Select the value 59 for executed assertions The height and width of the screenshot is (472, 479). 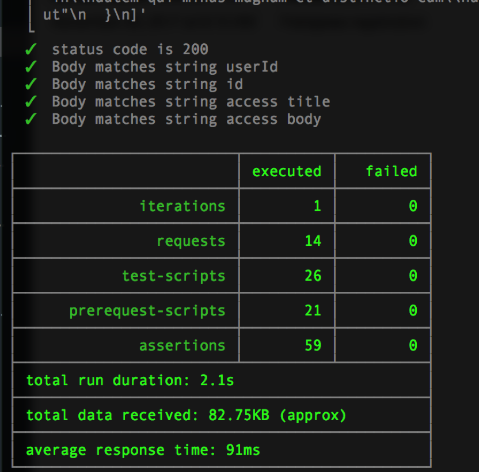313,345
